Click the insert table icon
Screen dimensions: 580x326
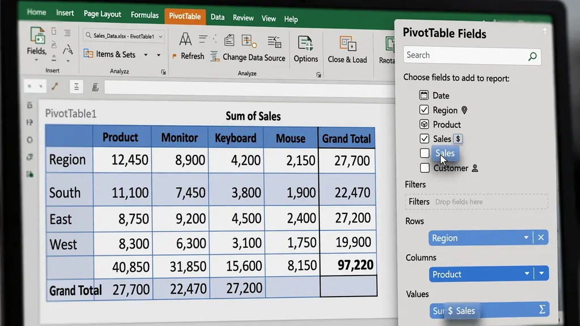point(249,41)
